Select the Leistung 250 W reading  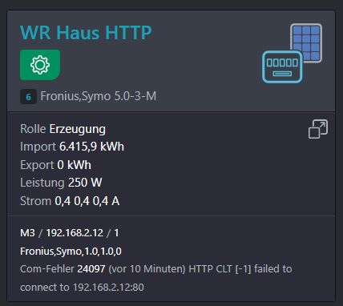[61, 183]
